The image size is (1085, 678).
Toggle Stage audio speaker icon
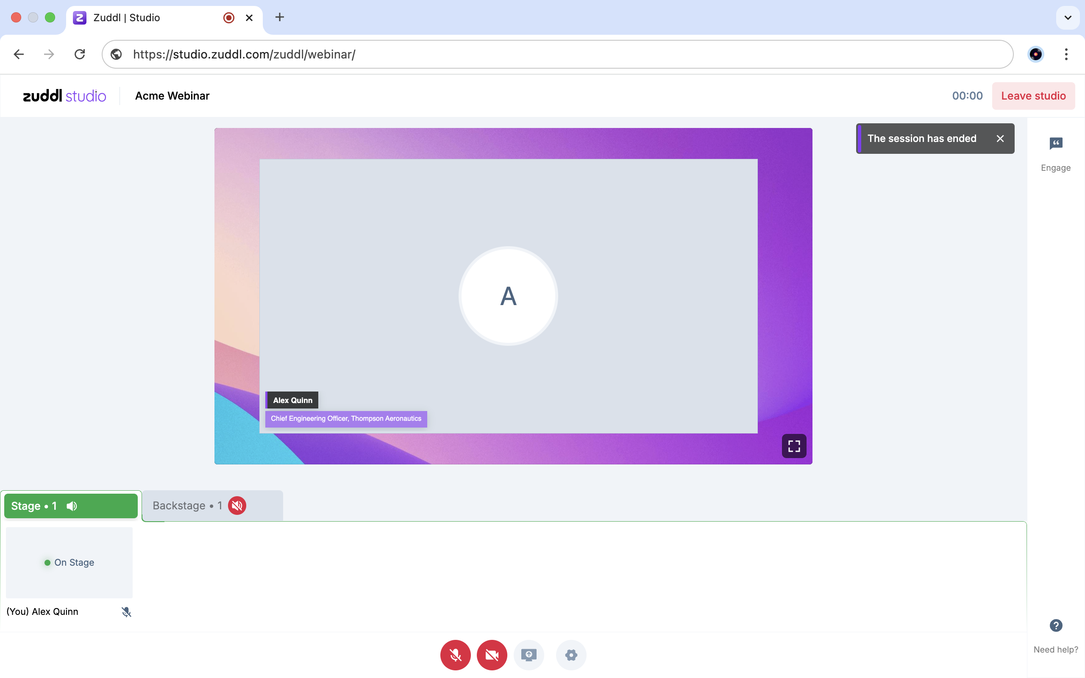[x=72, y=506]
